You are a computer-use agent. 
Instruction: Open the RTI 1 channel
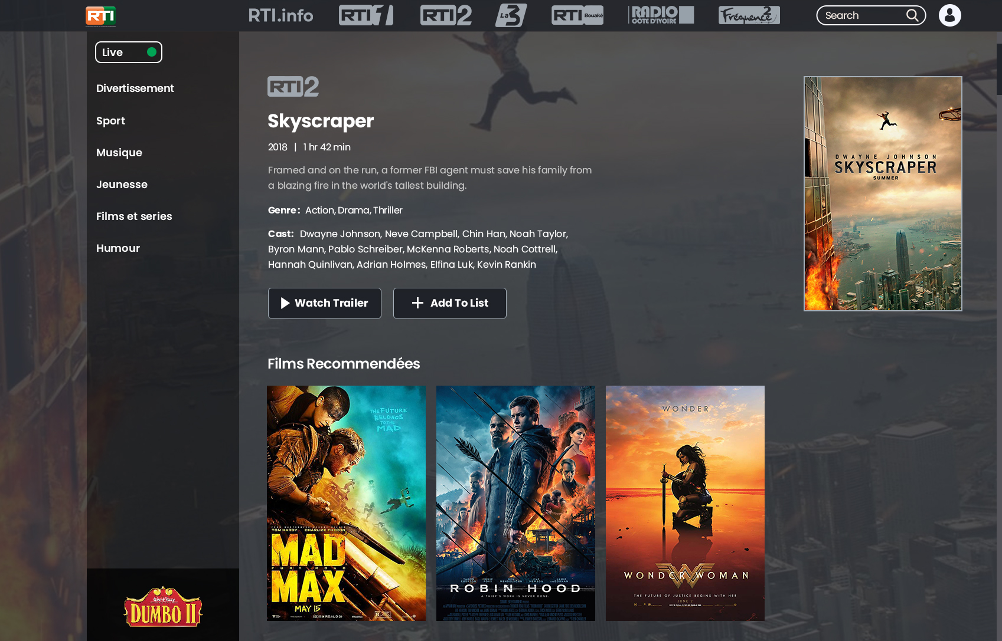366,15
